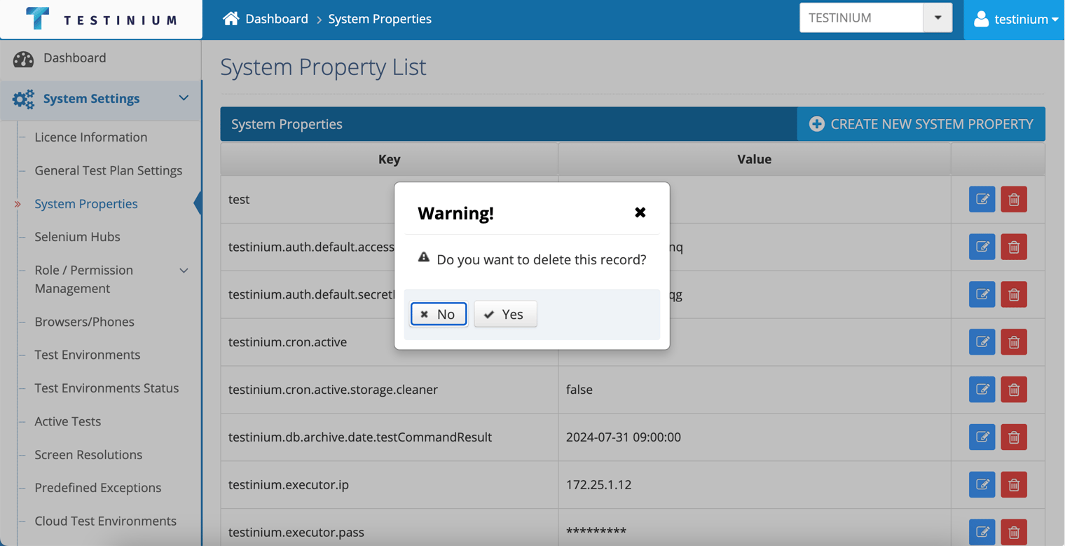Edit the testinium.executor.ip row
This screenshot has height=546, width=1065.
982,484
